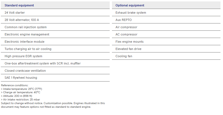This screenshot has height=115, width=223.
Task: Select the AC compressor option
Action: [x=166, y=34]
